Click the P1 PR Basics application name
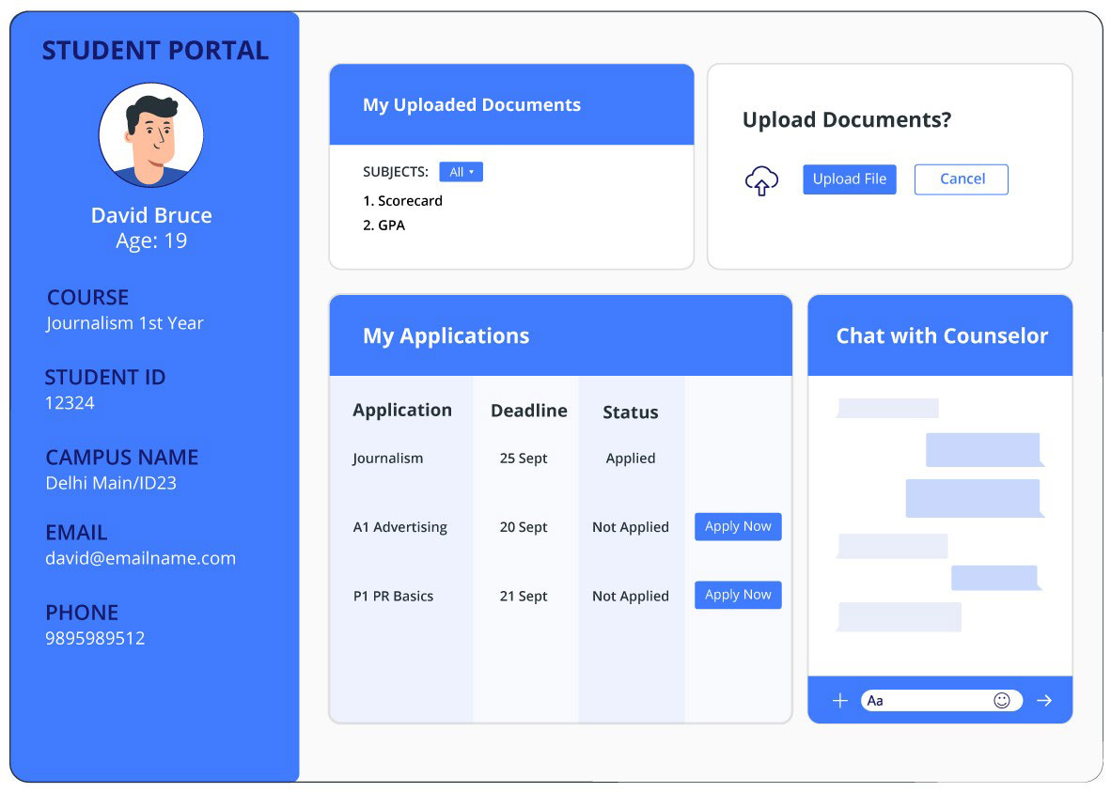Viewport: 1111px width, 793px height. pos(393,597)
